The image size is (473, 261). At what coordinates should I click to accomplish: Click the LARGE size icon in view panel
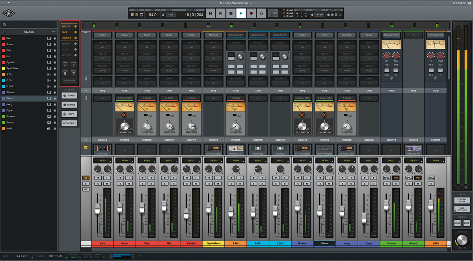coord(65,72)
